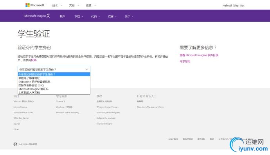Choose Microsoft Imagine 验证码 option

(x=54, y=89)
